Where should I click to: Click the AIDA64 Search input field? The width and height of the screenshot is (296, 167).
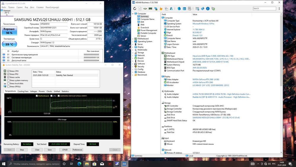click(x=264, y=9)
